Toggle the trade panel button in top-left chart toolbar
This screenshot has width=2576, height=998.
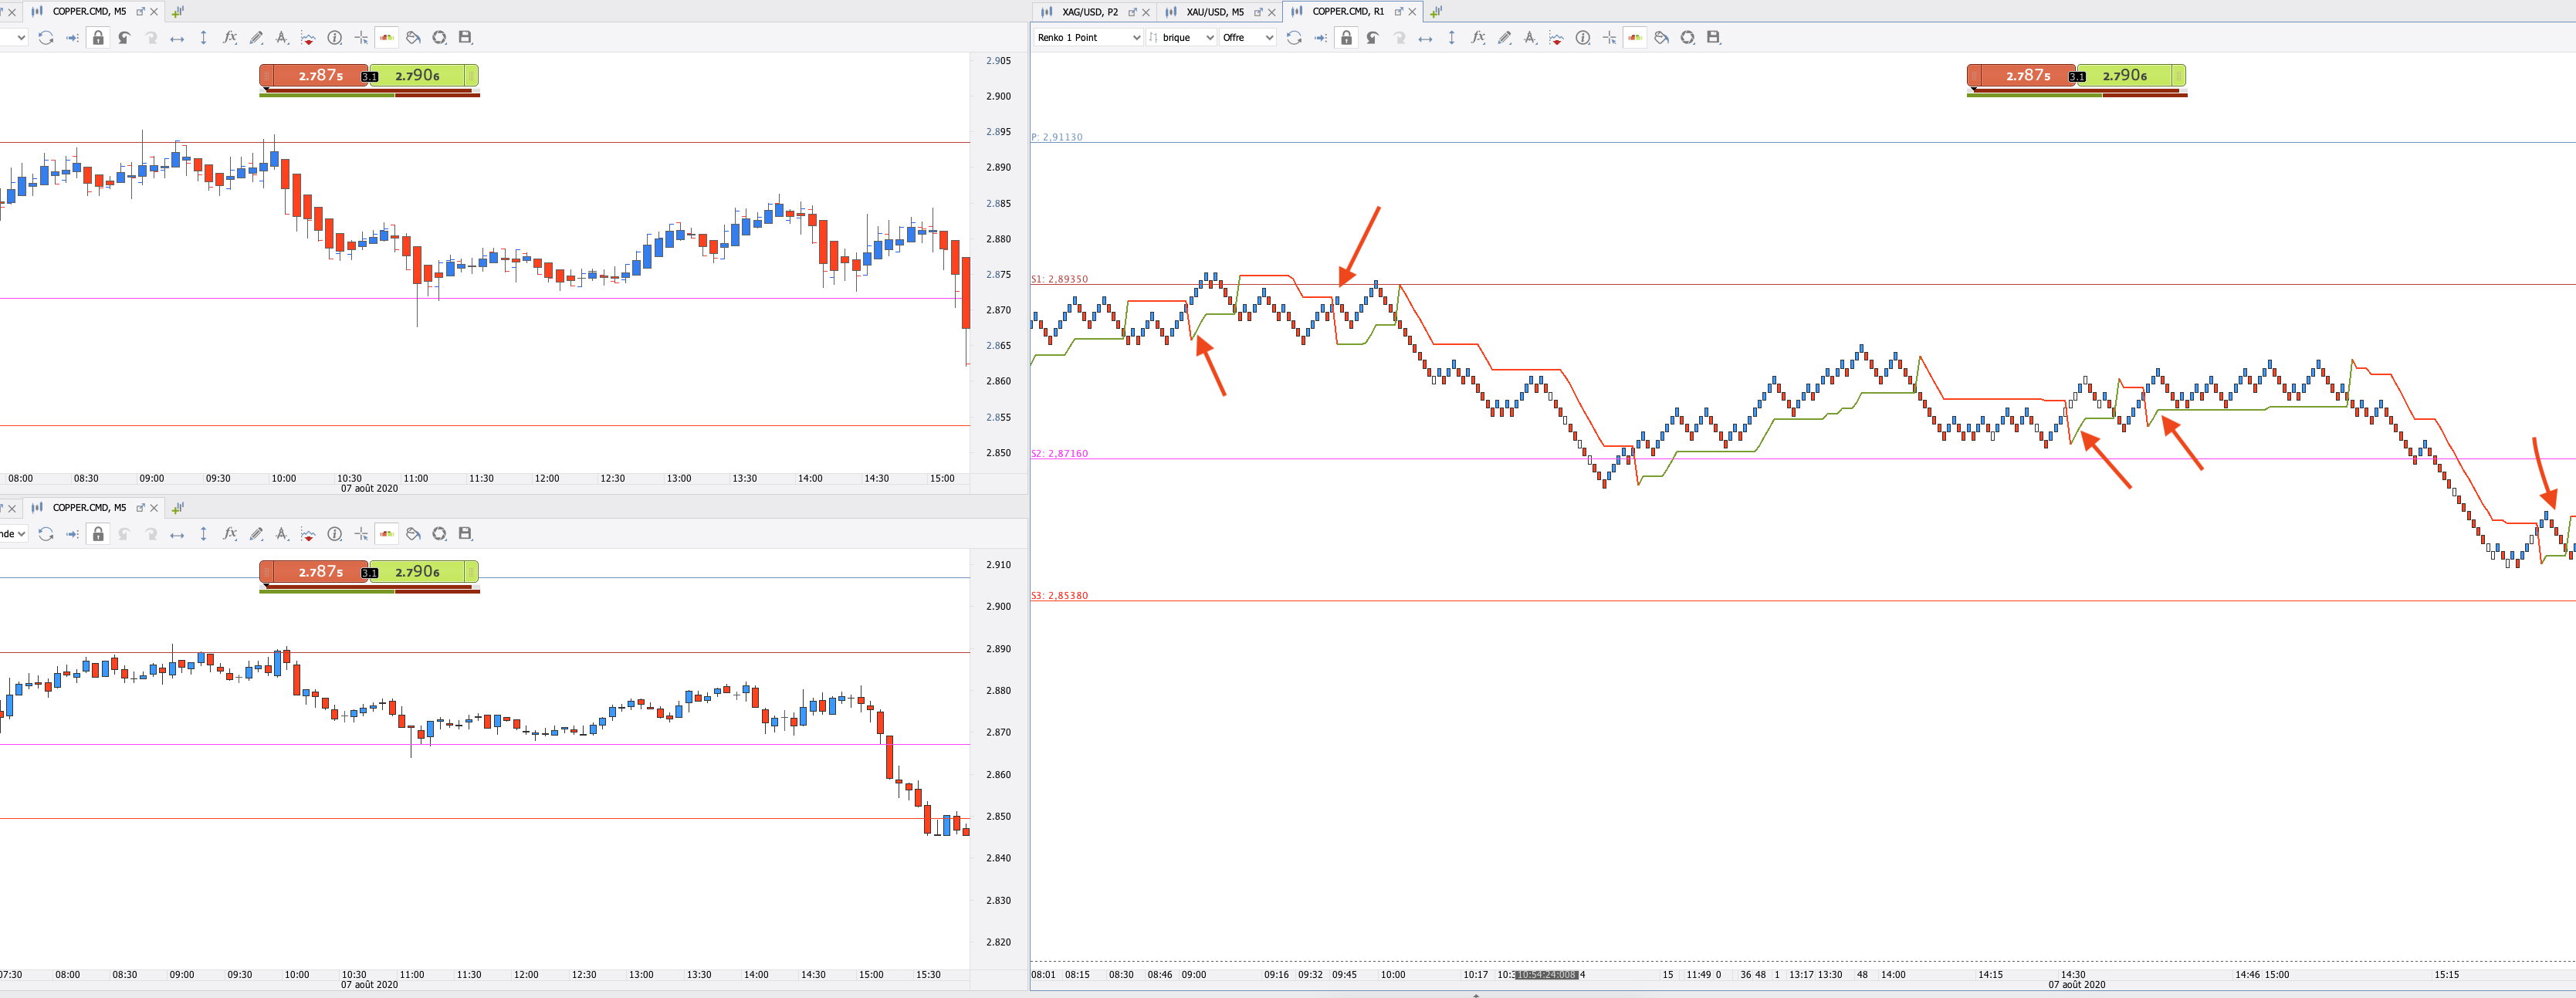pos(387,38)
